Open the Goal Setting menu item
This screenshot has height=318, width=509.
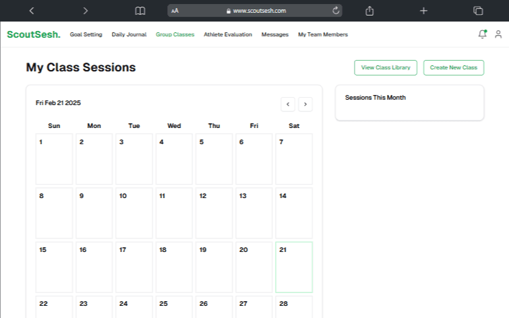86,34
